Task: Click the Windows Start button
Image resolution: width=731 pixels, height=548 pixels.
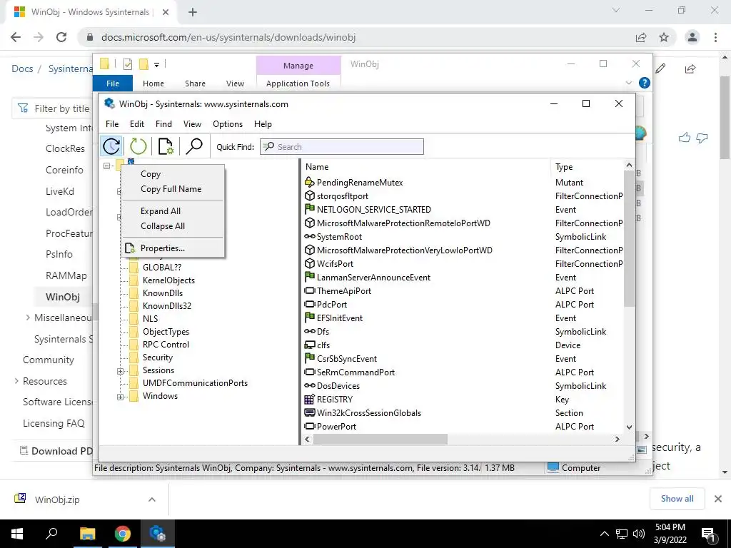Action: pos(17,534)
